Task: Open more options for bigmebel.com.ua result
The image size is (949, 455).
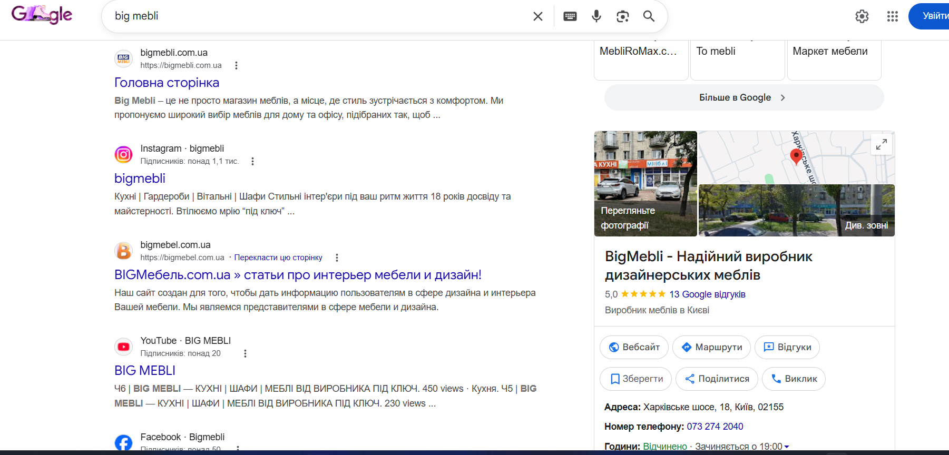Action: pos(337,258)
